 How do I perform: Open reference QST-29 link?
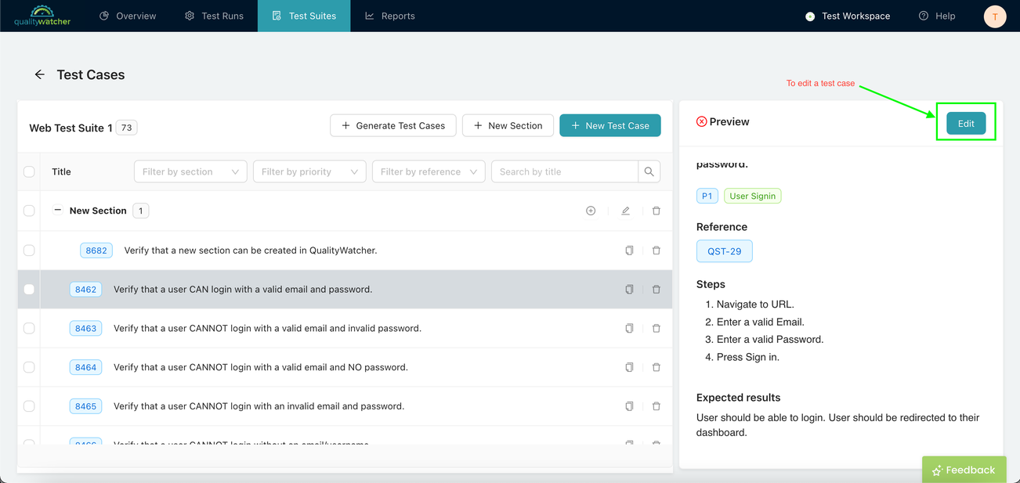(725, 251)
